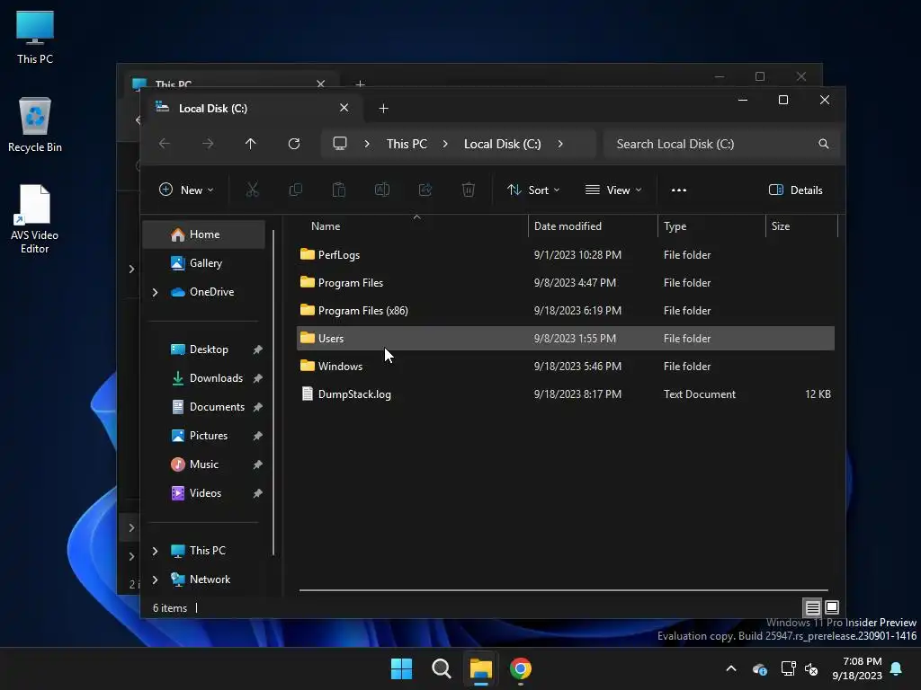Select the Program Files folder
Viewport: 921px width, 690px height.
tap(565, 283)
